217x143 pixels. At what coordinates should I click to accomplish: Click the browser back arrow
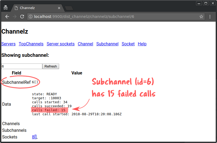pyautogui.click(x=7, y=17)
